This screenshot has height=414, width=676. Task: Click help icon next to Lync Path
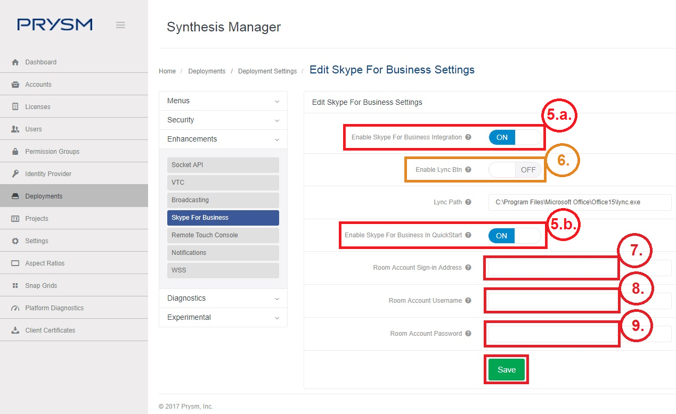coord(468,202)
